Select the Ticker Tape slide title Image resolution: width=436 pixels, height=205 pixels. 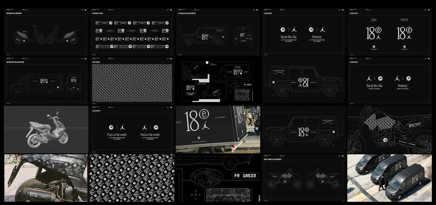click(x=98, y=14)
